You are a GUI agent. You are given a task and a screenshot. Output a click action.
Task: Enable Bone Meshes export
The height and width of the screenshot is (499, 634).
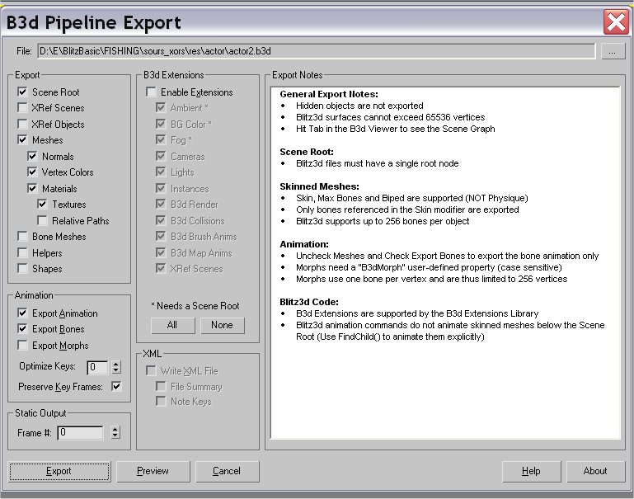coord(22,237)
